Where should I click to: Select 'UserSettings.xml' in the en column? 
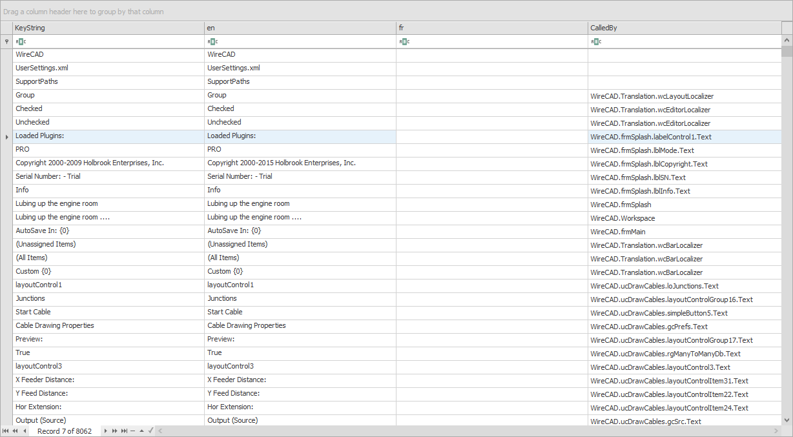[300, 68]
